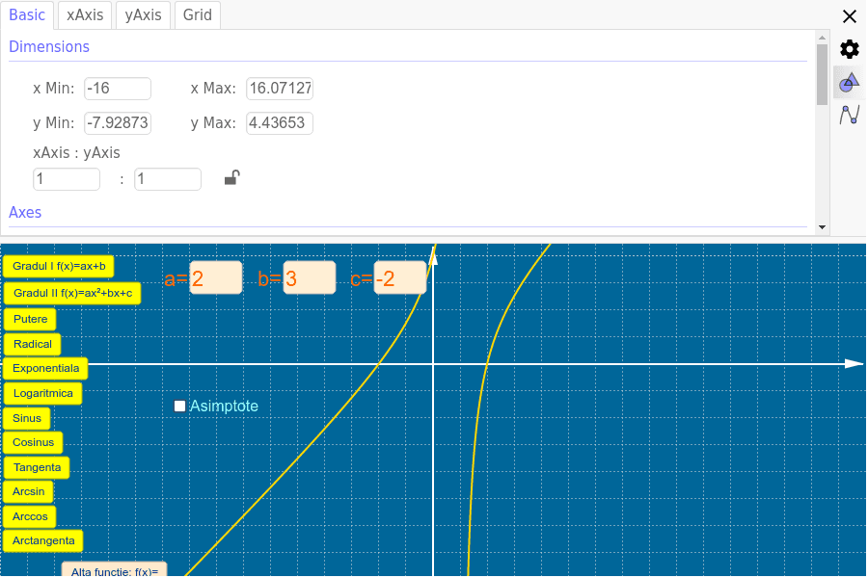Click the Alta functie f(x)= field
The image size is (868, 578).
tap(115, 570)
